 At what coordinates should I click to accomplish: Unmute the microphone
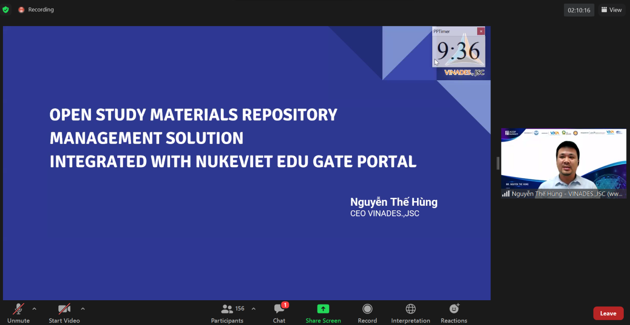pos(18,313)
